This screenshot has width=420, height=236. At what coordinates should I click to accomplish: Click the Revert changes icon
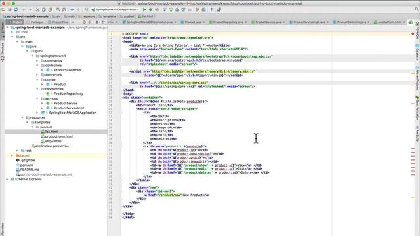190,10
